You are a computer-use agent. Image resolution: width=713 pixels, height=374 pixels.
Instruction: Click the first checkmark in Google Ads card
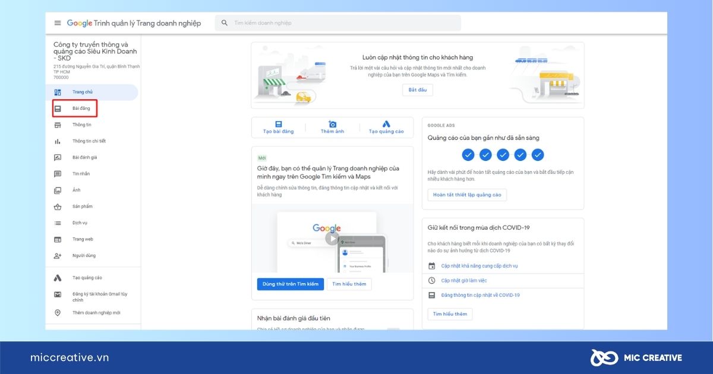click(x=468, y=155)
